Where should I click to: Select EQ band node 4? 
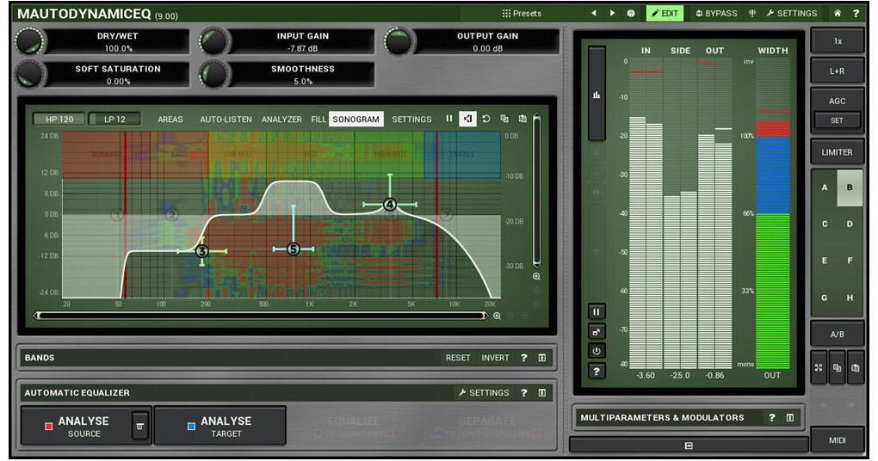[390, 205]
